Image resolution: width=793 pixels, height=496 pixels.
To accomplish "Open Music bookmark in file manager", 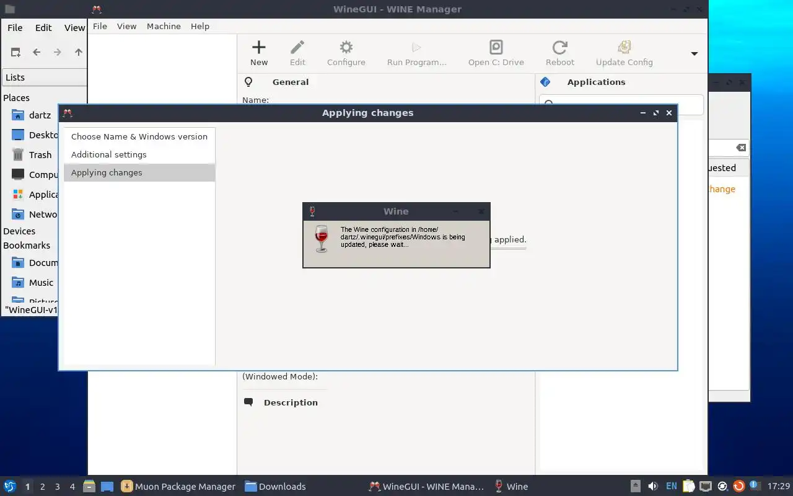I will point(31,283).
